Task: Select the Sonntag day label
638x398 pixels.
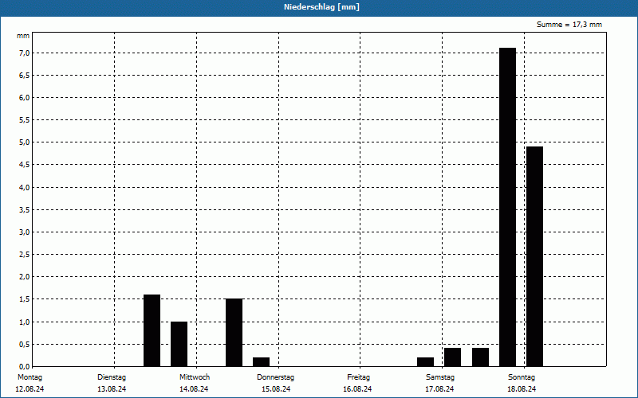Action: 522,377
